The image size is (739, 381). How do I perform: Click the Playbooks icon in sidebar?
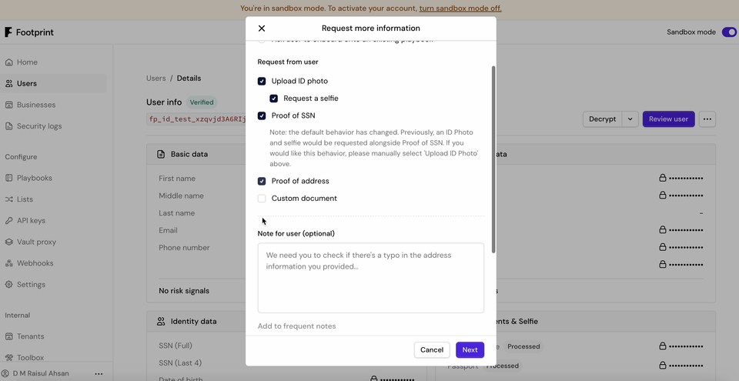[9, 178]
